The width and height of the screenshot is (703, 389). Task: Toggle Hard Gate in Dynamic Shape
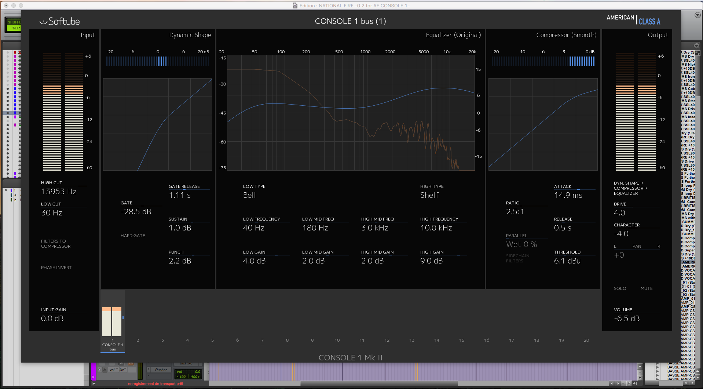133,236
